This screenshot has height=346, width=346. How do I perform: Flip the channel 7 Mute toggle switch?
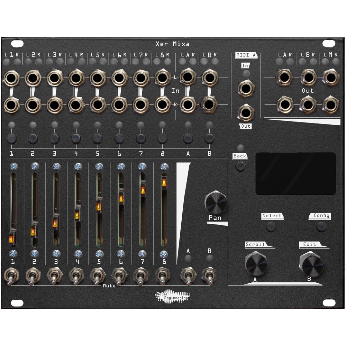click(x=140, y=277)
